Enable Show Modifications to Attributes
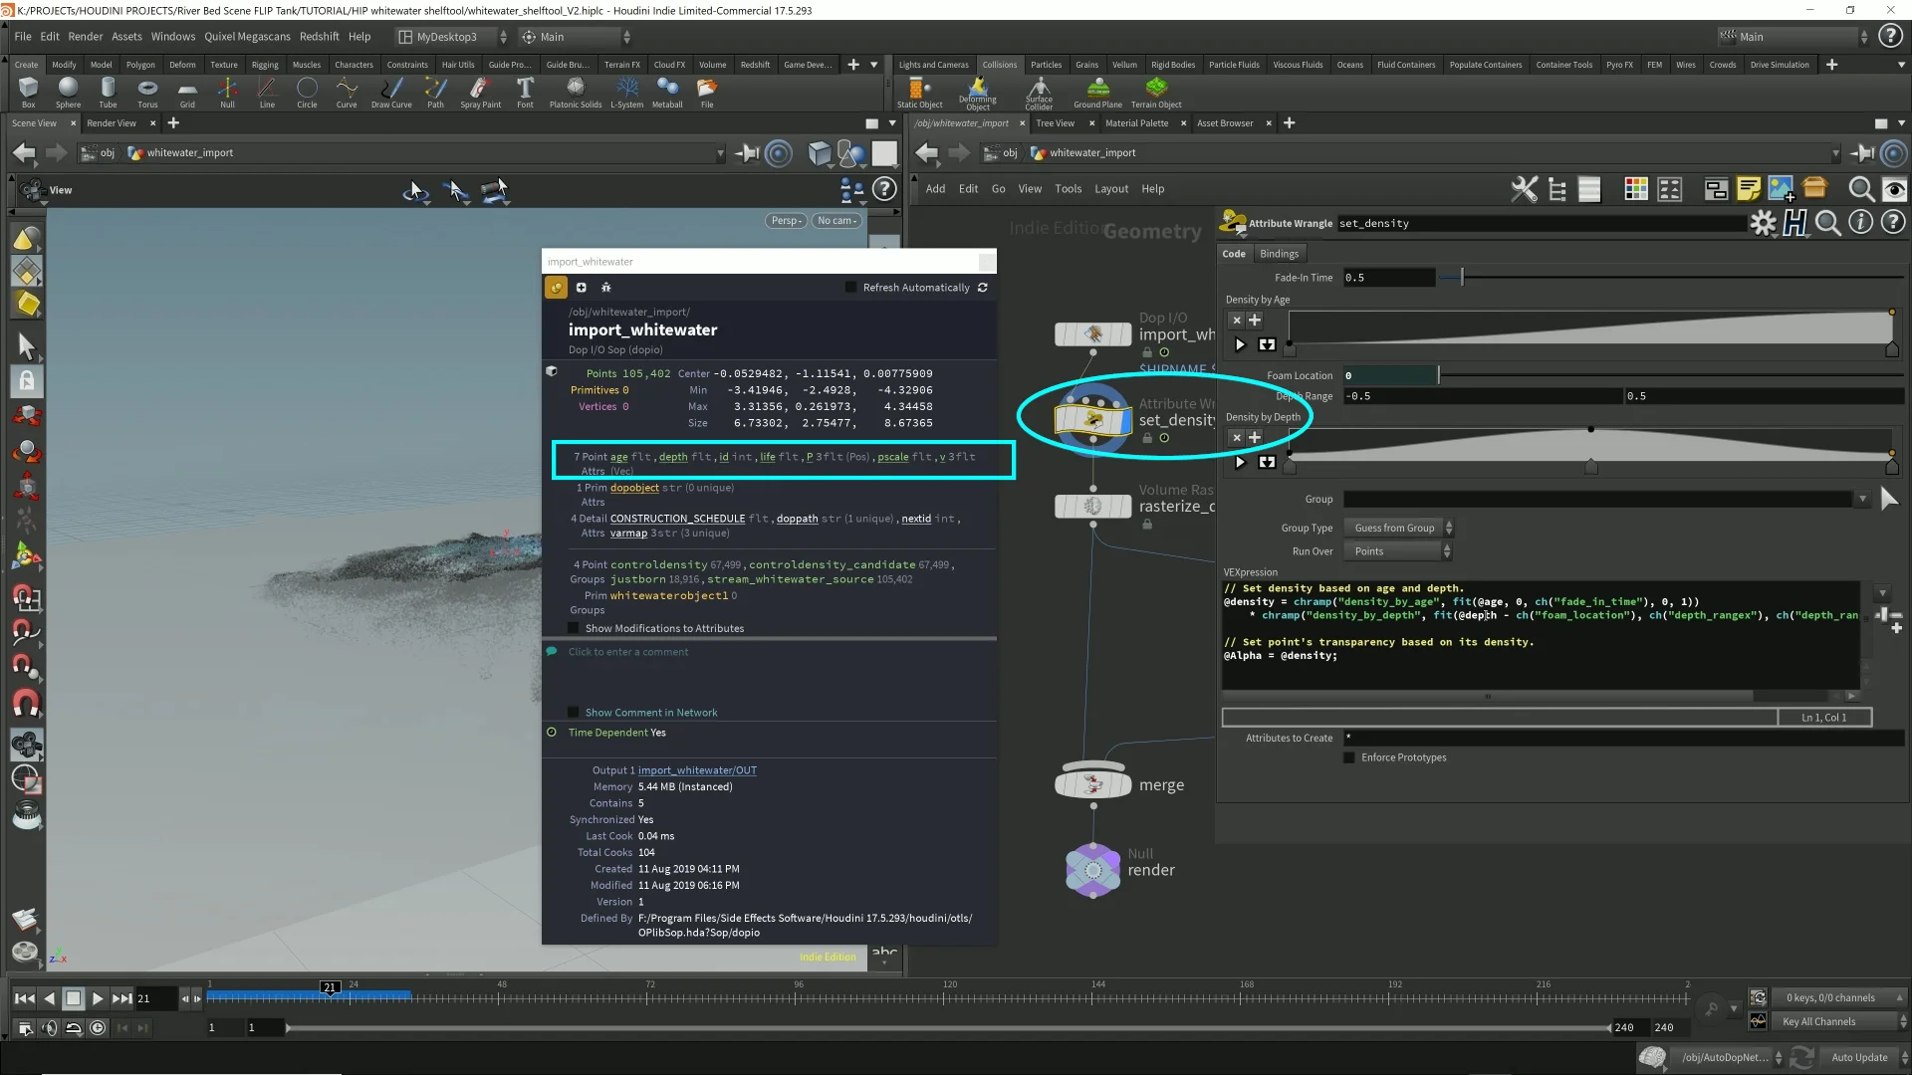The image size is (1912, 1075). (574, 628)
